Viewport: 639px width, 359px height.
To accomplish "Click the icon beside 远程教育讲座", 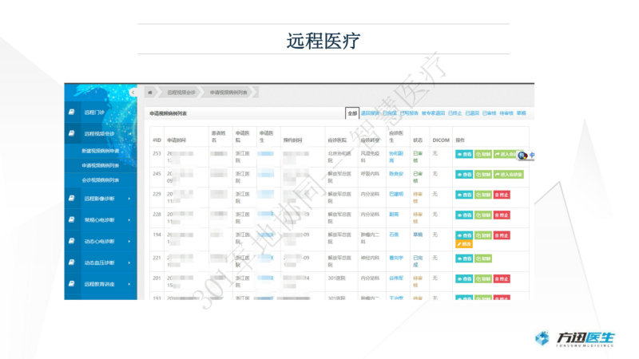I will [71, 284].
